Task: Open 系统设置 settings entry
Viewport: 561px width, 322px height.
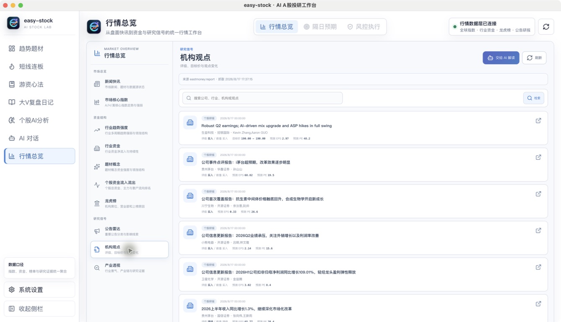Action: tap(39, 290)
